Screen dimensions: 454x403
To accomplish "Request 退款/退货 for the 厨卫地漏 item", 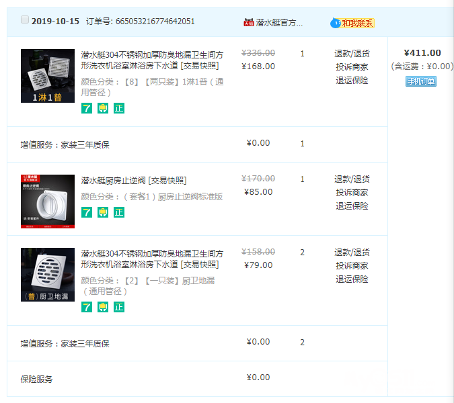I will click(352, 253).
